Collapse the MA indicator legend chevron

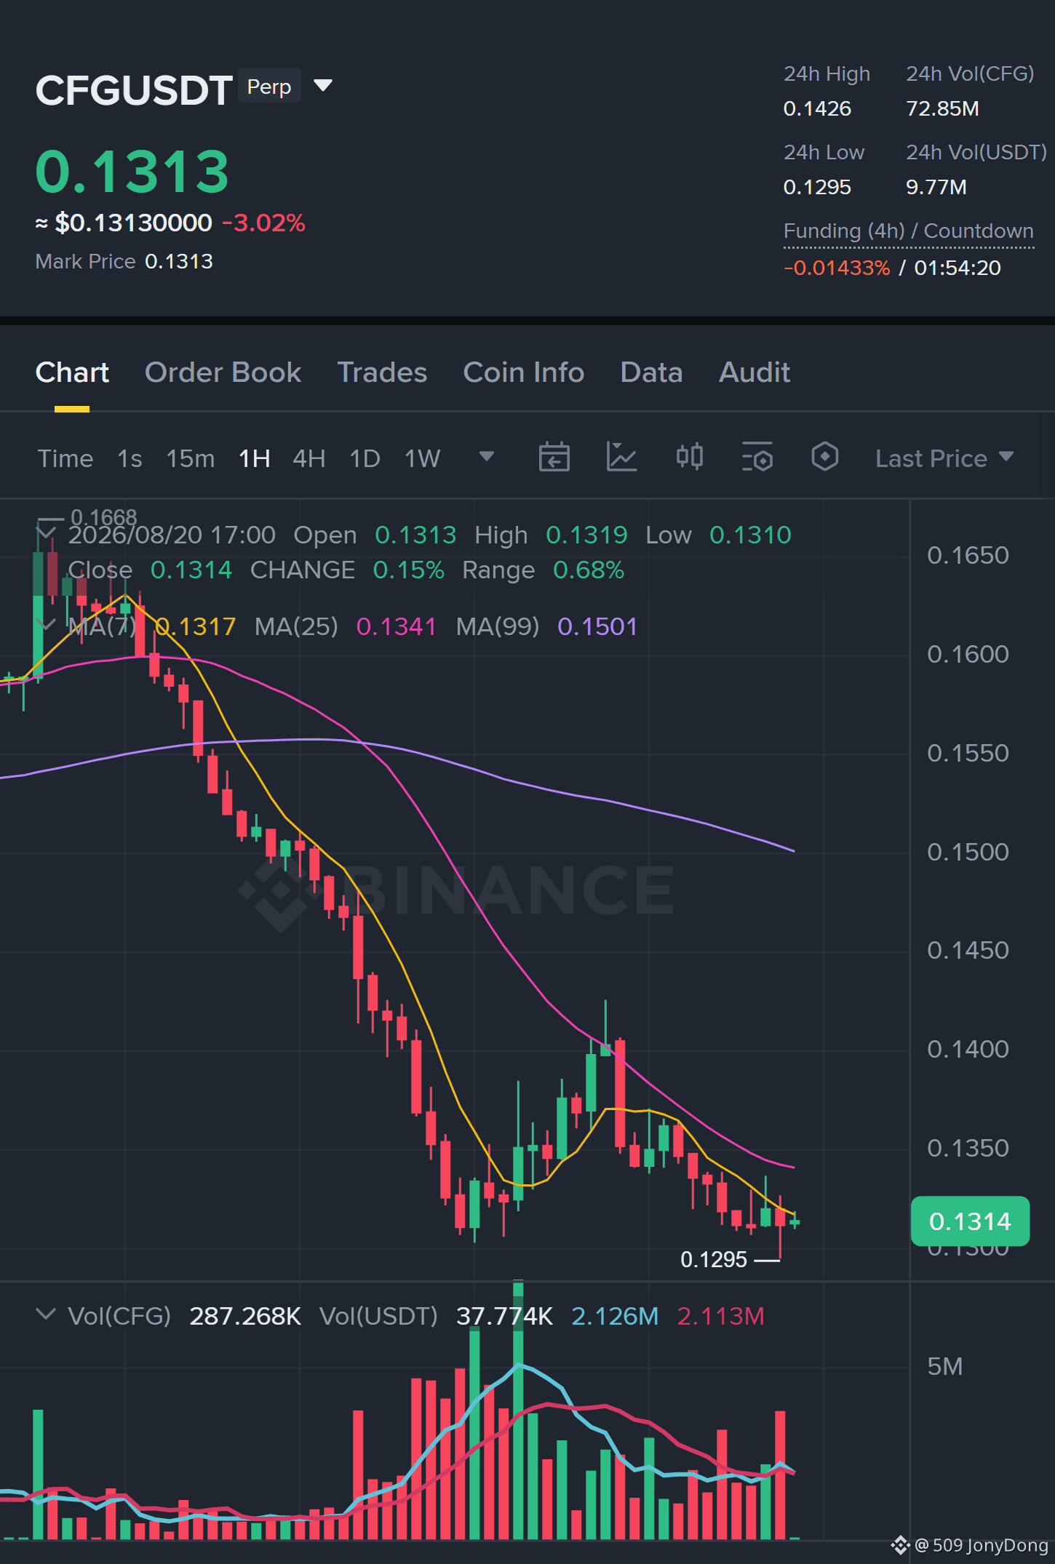point(46,625)
